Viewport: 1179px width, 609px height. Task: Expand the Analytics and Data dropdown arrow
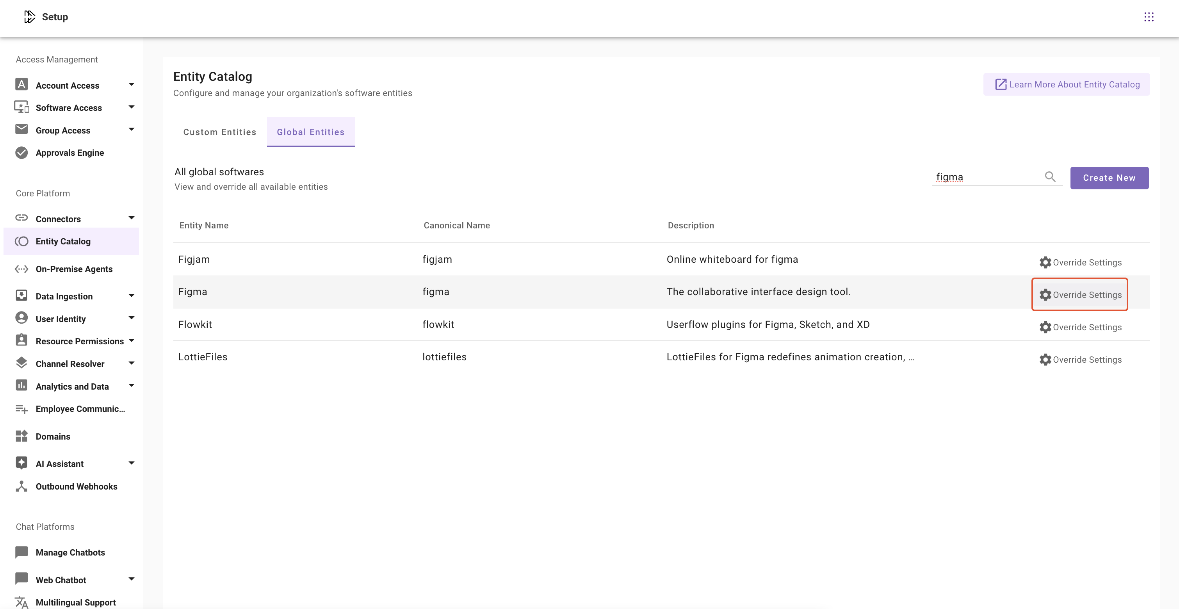pyautogui.click(x=131, y=386)
